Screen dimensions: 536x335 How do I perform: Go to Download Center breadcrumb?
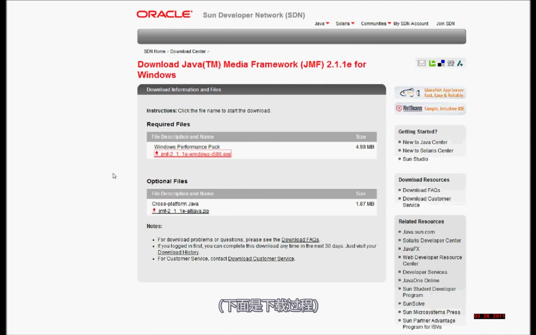tap(188, 51)
